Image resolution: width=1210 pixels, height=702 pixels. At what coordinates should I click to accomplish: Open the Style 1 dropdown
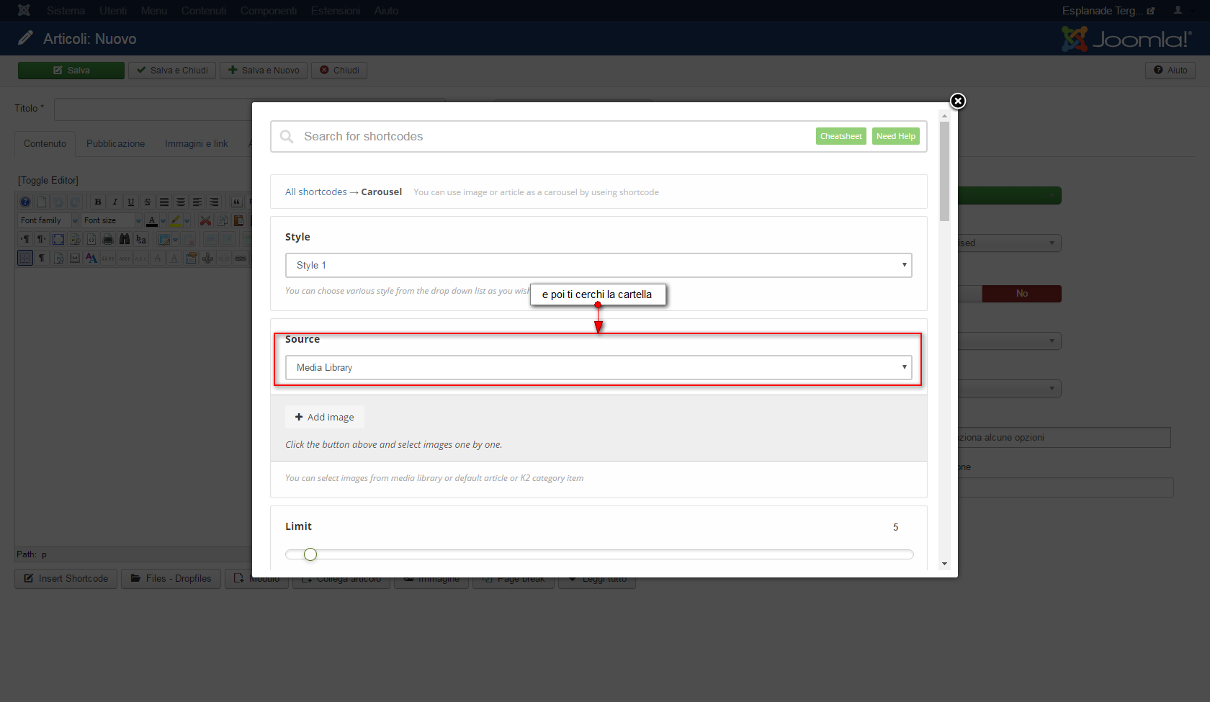pos(599,265)
